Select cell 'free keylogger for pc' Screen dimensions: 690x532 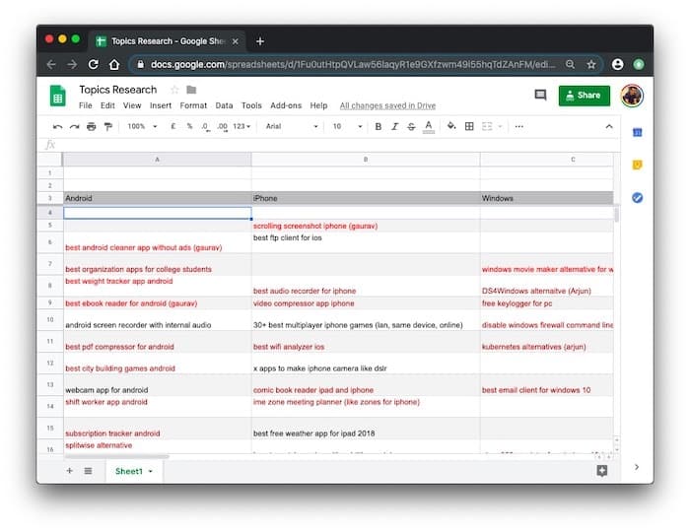[x=546, y=303]
